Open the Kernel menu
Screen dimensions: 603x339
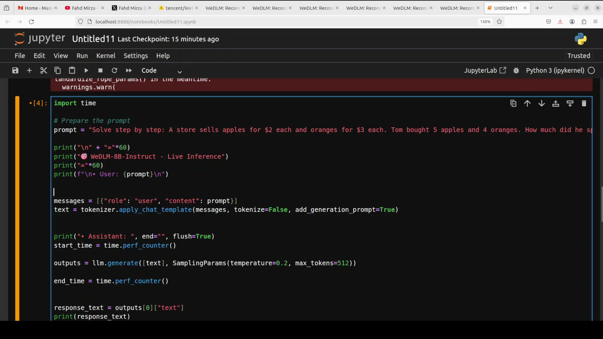coord(106,56)
